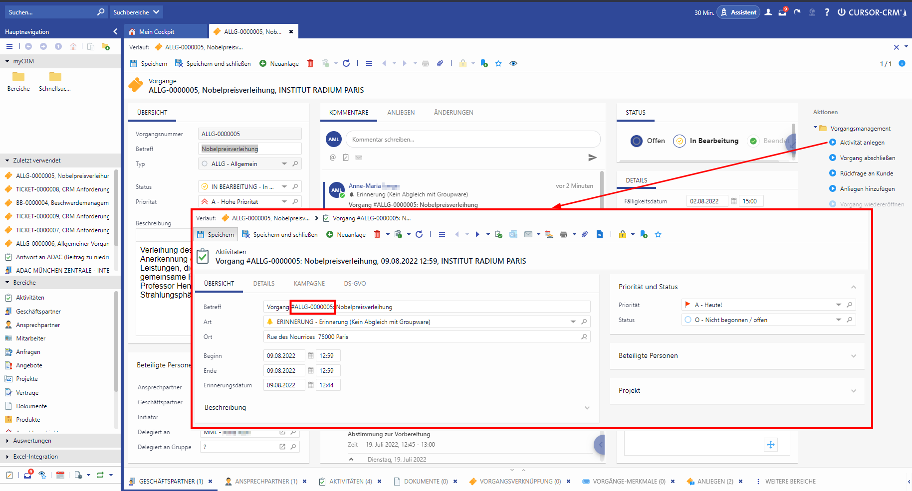Open calendar picker for Fälligkeitsdatum
The width and height of the screenshot is (912, 491).
(734, 201)
